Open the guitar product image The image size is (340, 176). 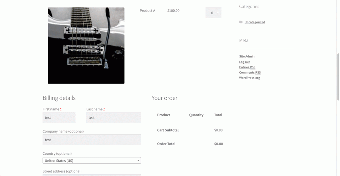pos(86,45)
